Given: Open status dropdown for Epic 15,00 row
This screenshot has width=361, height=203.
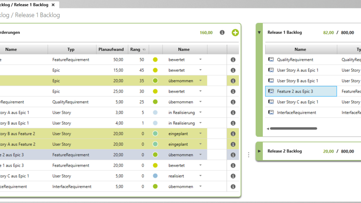Looking at the screenshot, I should pos(201,70).
